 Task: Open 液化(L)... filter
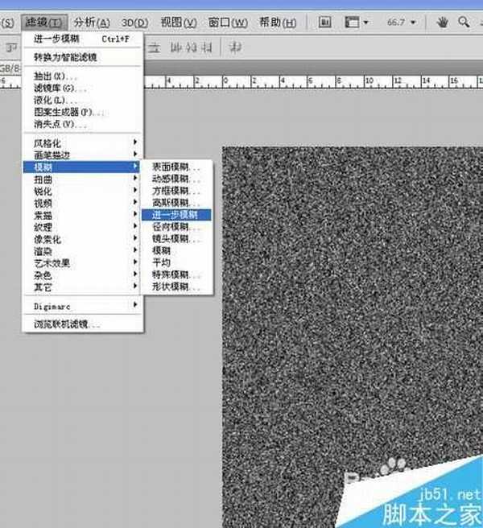point(83,100)
